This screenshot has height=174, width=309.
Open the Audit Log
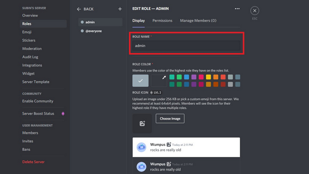click(43, 57)
